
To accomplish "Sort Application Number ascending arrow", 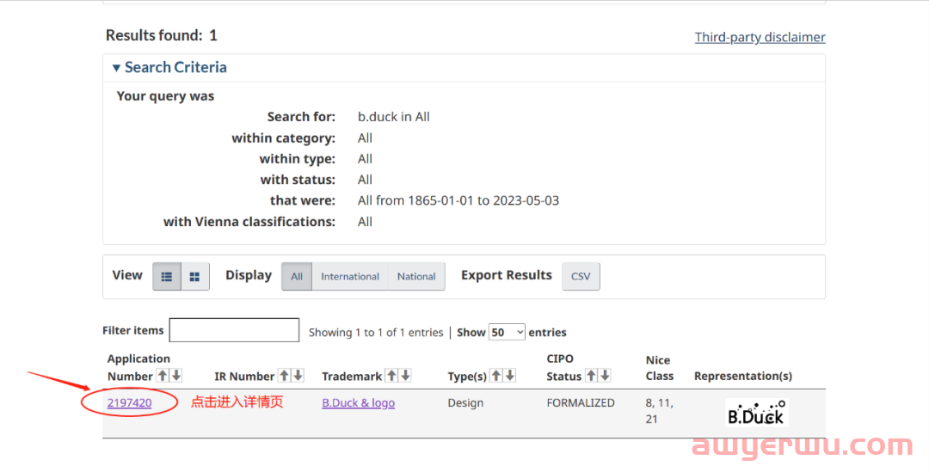I will click(163, 376).
